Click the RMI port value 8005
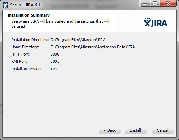This screenshot has height=140, width=179. tap(55, 61)
